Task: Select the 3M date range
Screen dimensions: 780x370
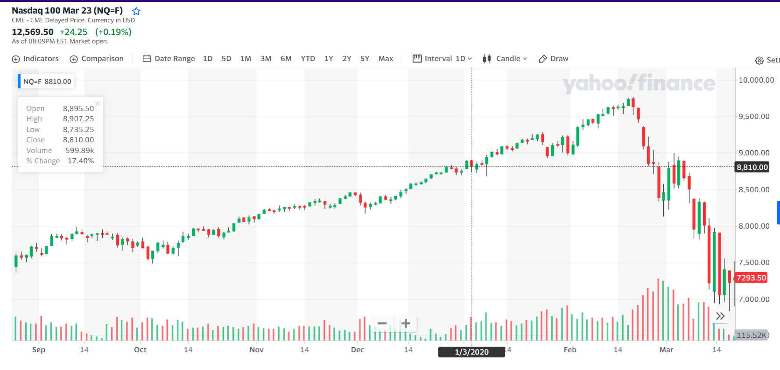Action: click(266, 59)
